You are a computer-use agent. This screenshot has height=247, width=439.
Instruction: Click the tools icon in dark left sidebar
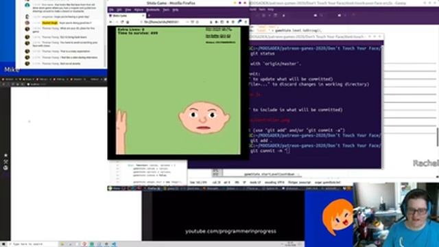(x=5, y=162)
